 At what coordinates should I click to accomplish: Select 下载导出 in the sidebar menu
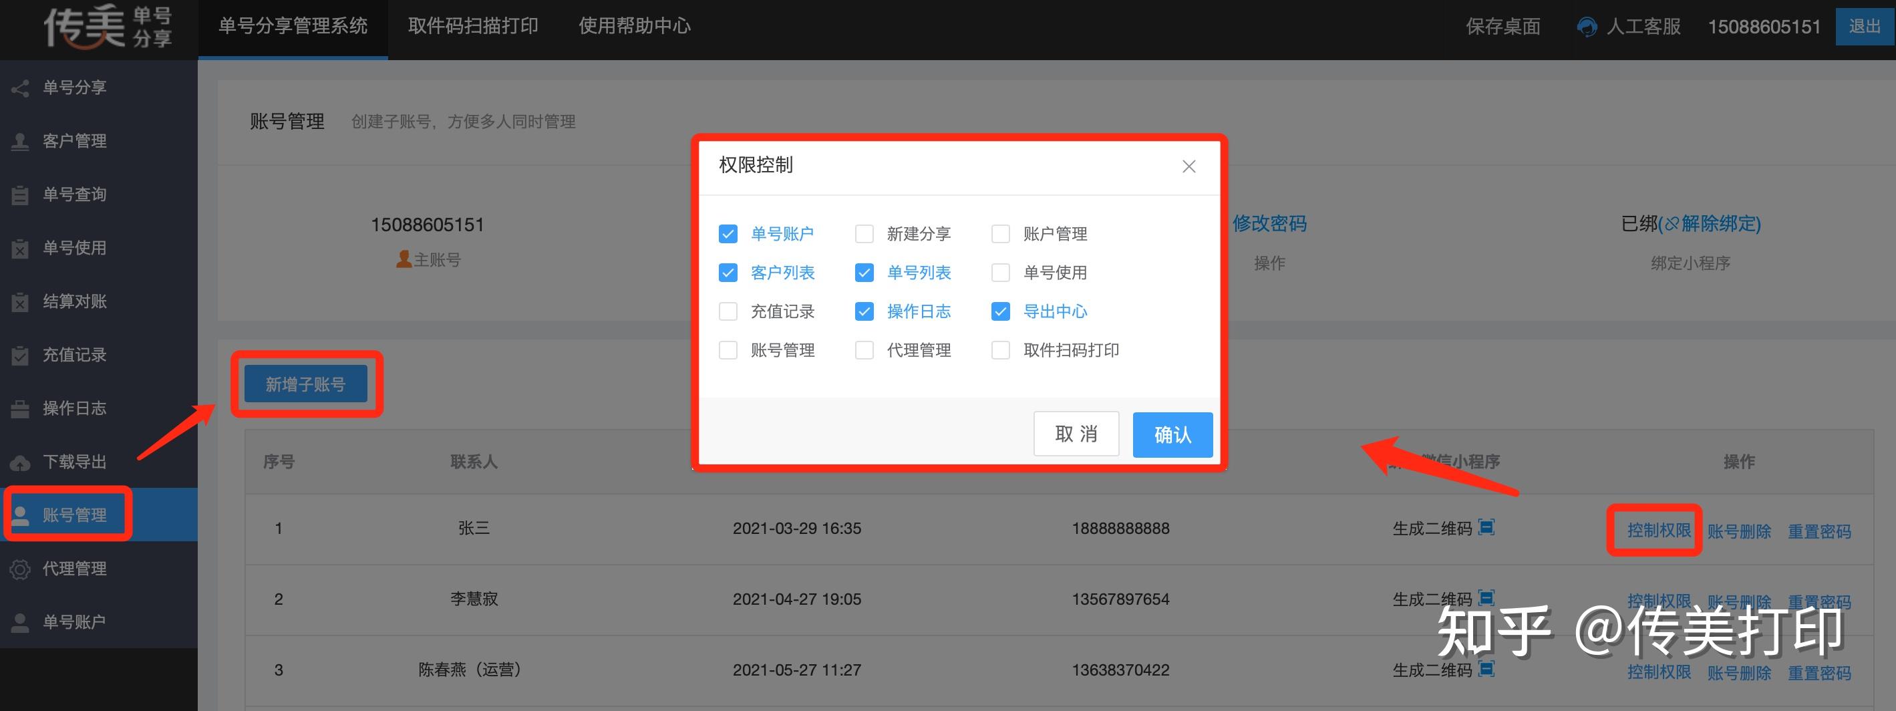99,462
